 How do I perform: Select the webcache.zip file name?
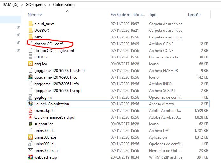46,157
